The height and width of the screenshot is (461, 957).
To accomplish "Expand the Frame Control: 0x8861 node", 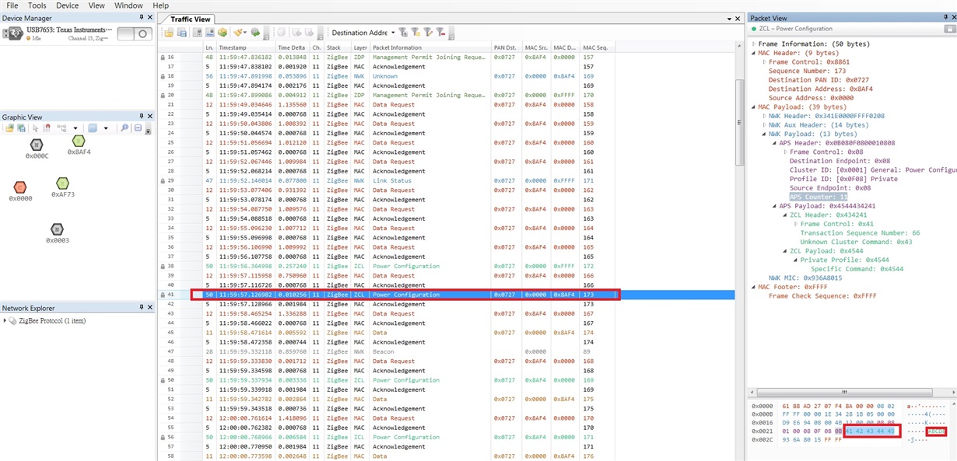I will 764,62.
